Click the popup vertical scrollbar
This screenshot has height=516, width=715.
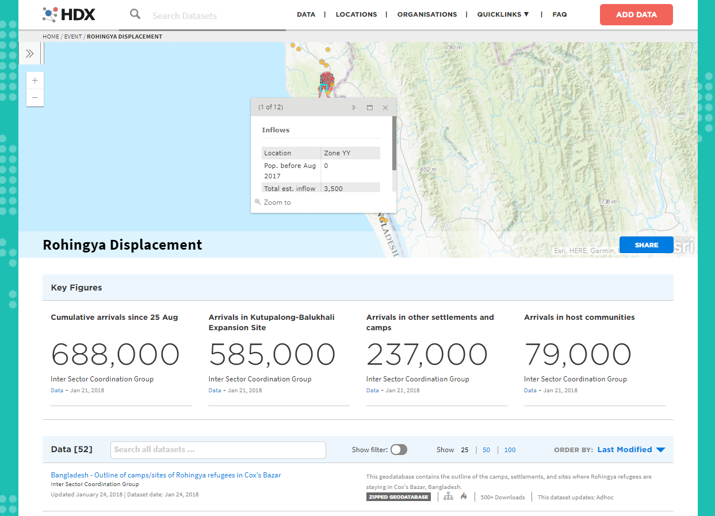pyautogui.click(x=394, y=144)
